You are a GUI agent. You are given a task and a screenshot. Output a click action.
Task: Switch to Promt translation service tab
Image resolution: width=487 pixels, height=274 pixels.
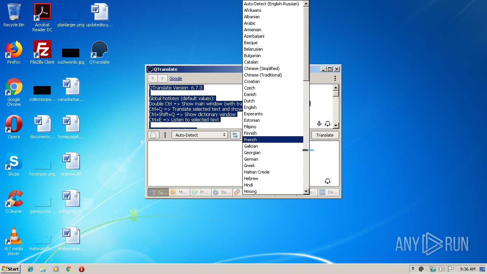point(201,192)
